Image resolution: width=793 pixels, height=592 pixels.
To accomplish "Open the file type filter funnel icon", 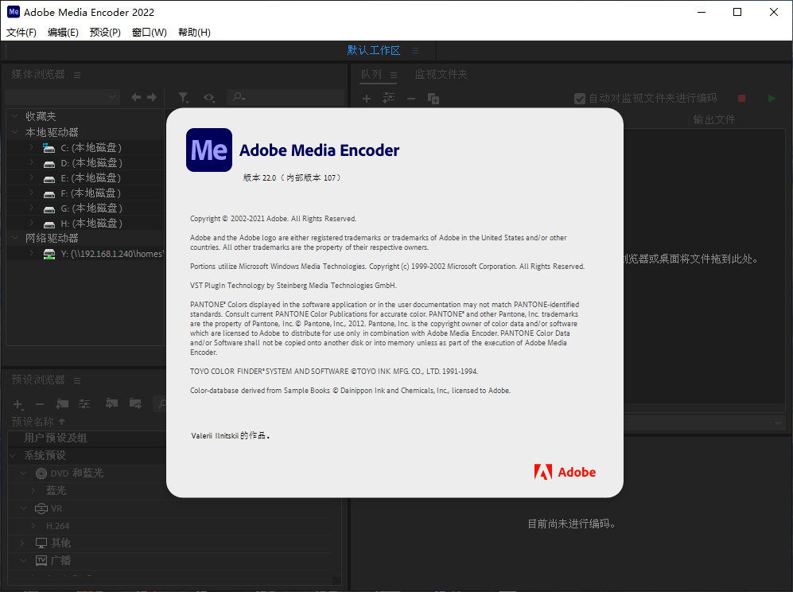I will 183,97.
